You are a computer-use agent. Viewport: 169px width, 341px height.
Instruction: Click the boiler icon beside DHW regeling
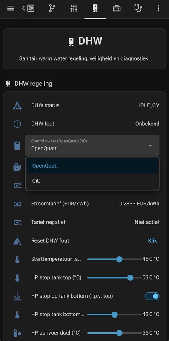(x=8, y=84)
